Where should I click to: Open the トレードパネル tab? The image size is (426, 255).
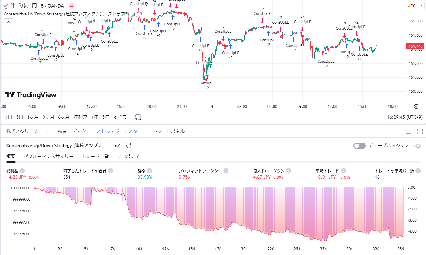(169, 131)
